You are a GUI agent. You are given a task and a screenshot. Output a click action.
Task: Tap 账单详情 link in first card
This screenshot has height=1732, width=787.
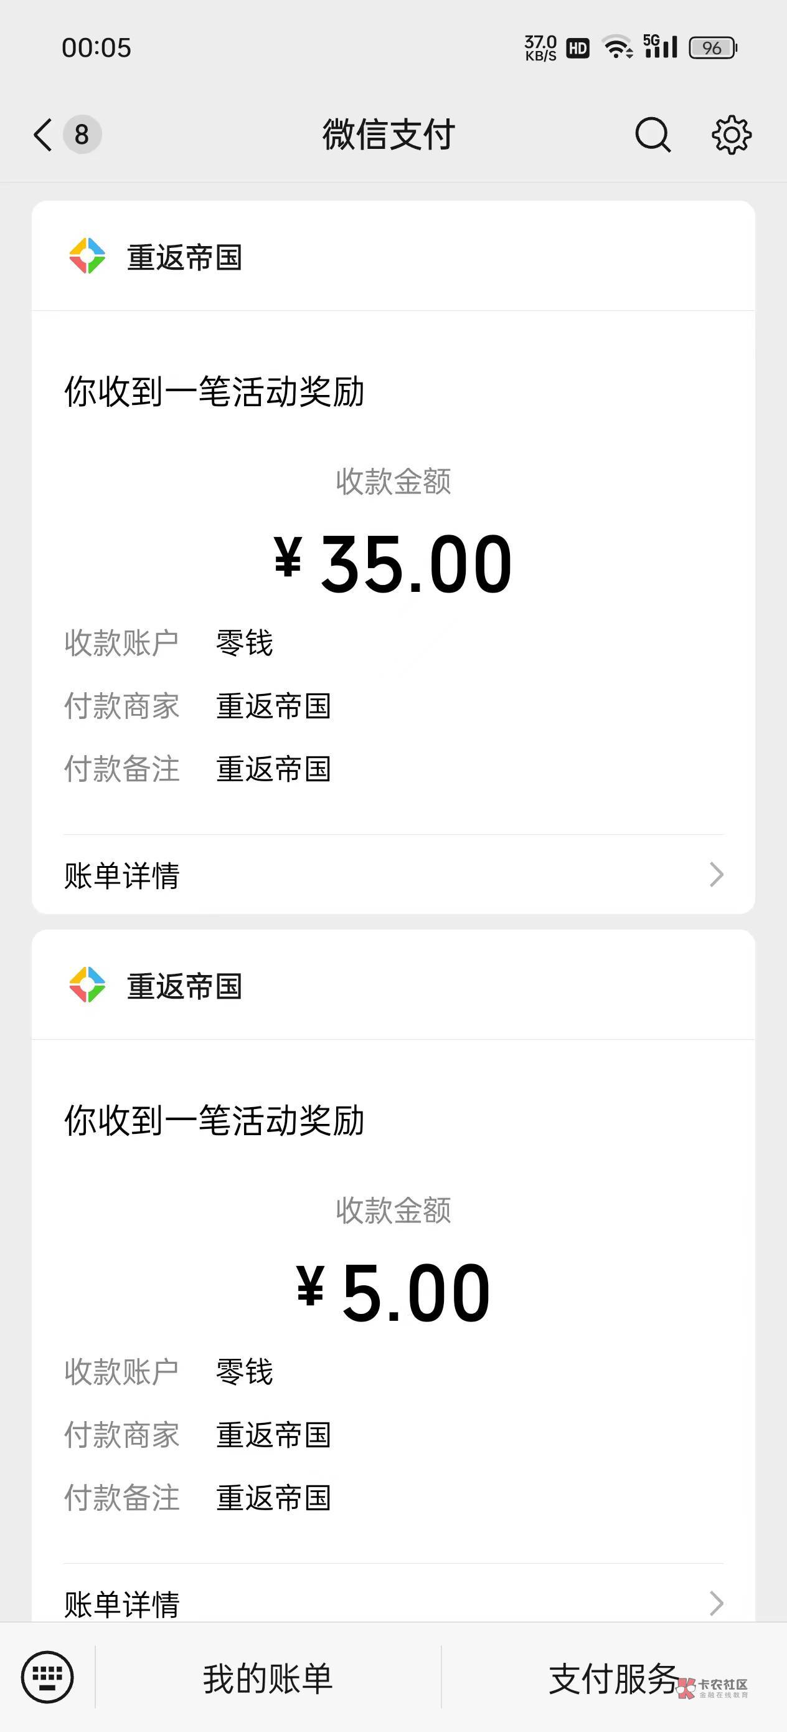[x=121, y=875]
